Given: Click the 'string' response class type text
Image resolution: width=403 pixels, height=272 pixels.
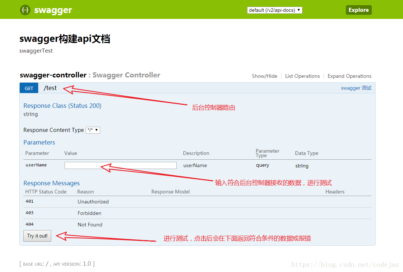Looking at the screenshot, I should (x=30, y=114).
